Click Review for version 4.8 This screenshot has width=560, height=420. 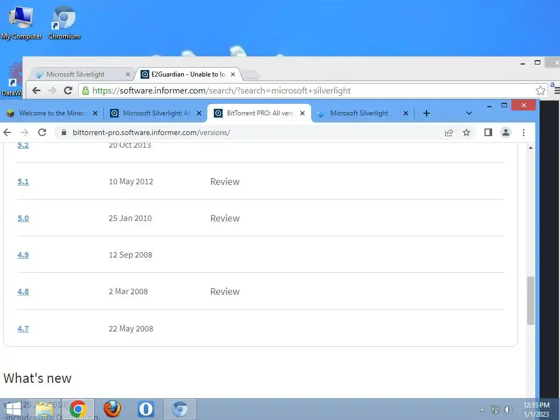pos(225,291)
